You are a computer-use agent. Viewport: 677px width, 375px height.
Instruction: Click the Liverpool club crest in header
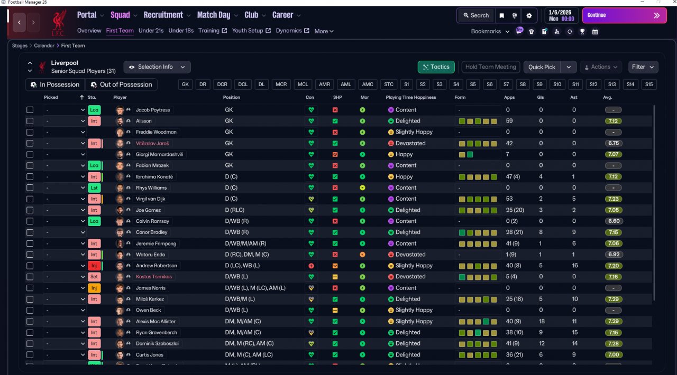coord(58,22)
